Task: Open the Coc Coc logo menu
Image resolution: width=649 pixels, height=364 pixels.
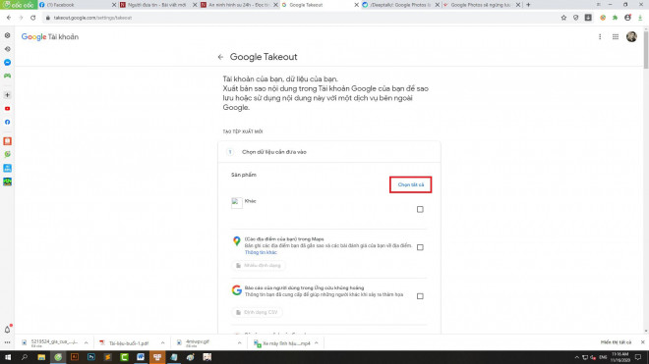Action: tap(19, 5)
